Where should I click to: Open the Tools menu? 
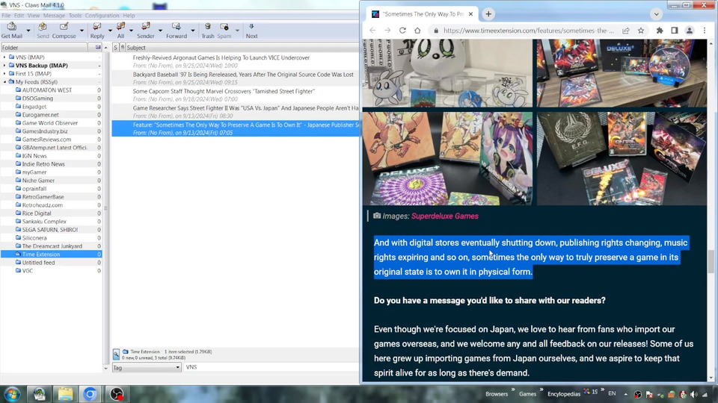tap(75, 16)
